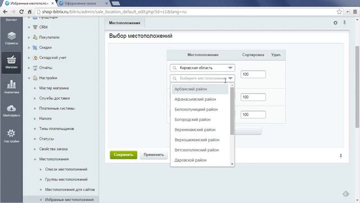Open the Сервисы sidebar section

pos(11,38)
